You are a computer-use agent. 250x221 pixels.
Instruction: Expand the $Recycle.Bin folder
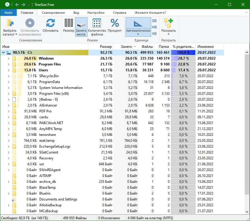(9, 76)
